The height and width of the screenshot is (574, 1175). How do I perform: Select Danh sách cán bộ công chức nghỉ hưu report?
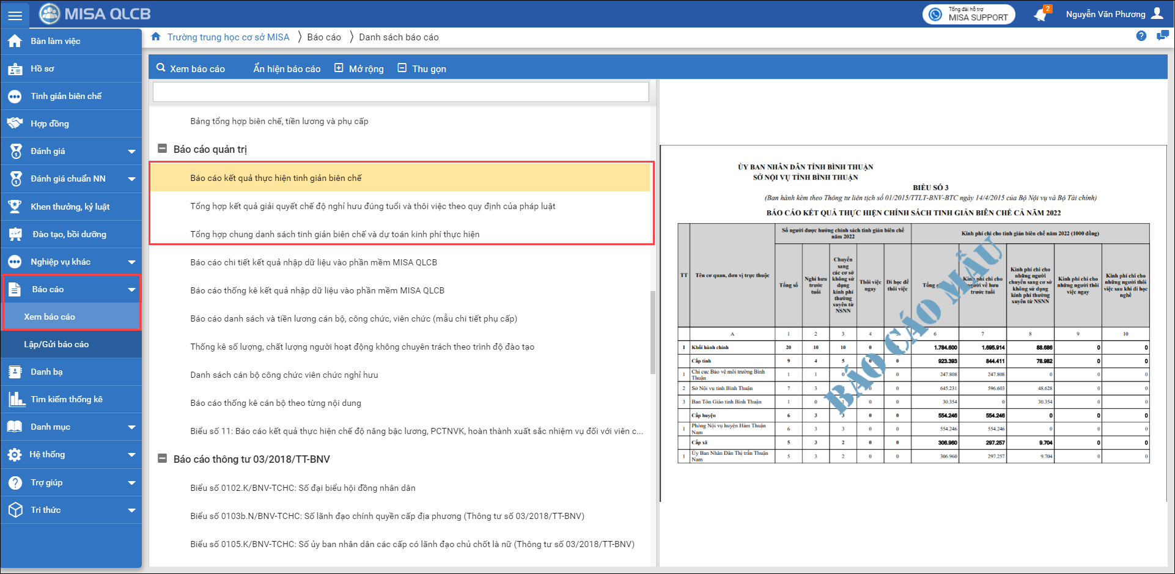coord(284,375)
